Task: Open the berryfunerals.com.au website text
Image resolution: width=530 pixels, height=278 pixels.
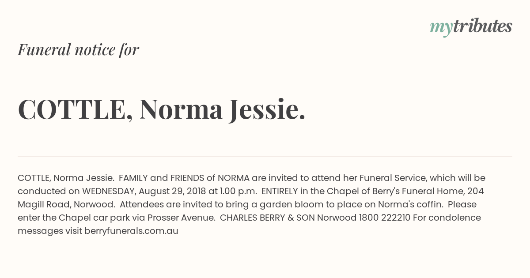Action: [x=131, y=231]
